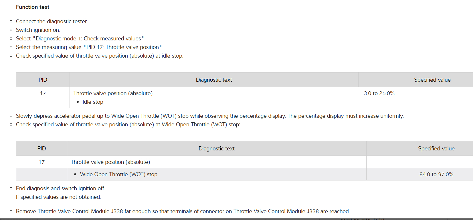Select the "84.0 to 97.0%" specified value cell
Screen dimensions: 473x220
pos(436,174)
